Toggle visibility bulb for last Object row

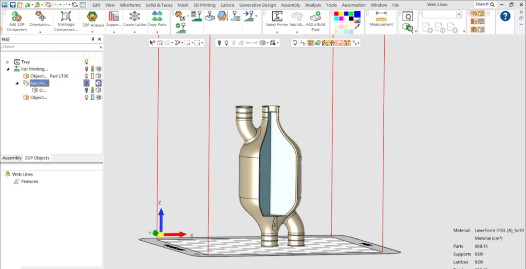pyautogui.click(x=86, y=97)
